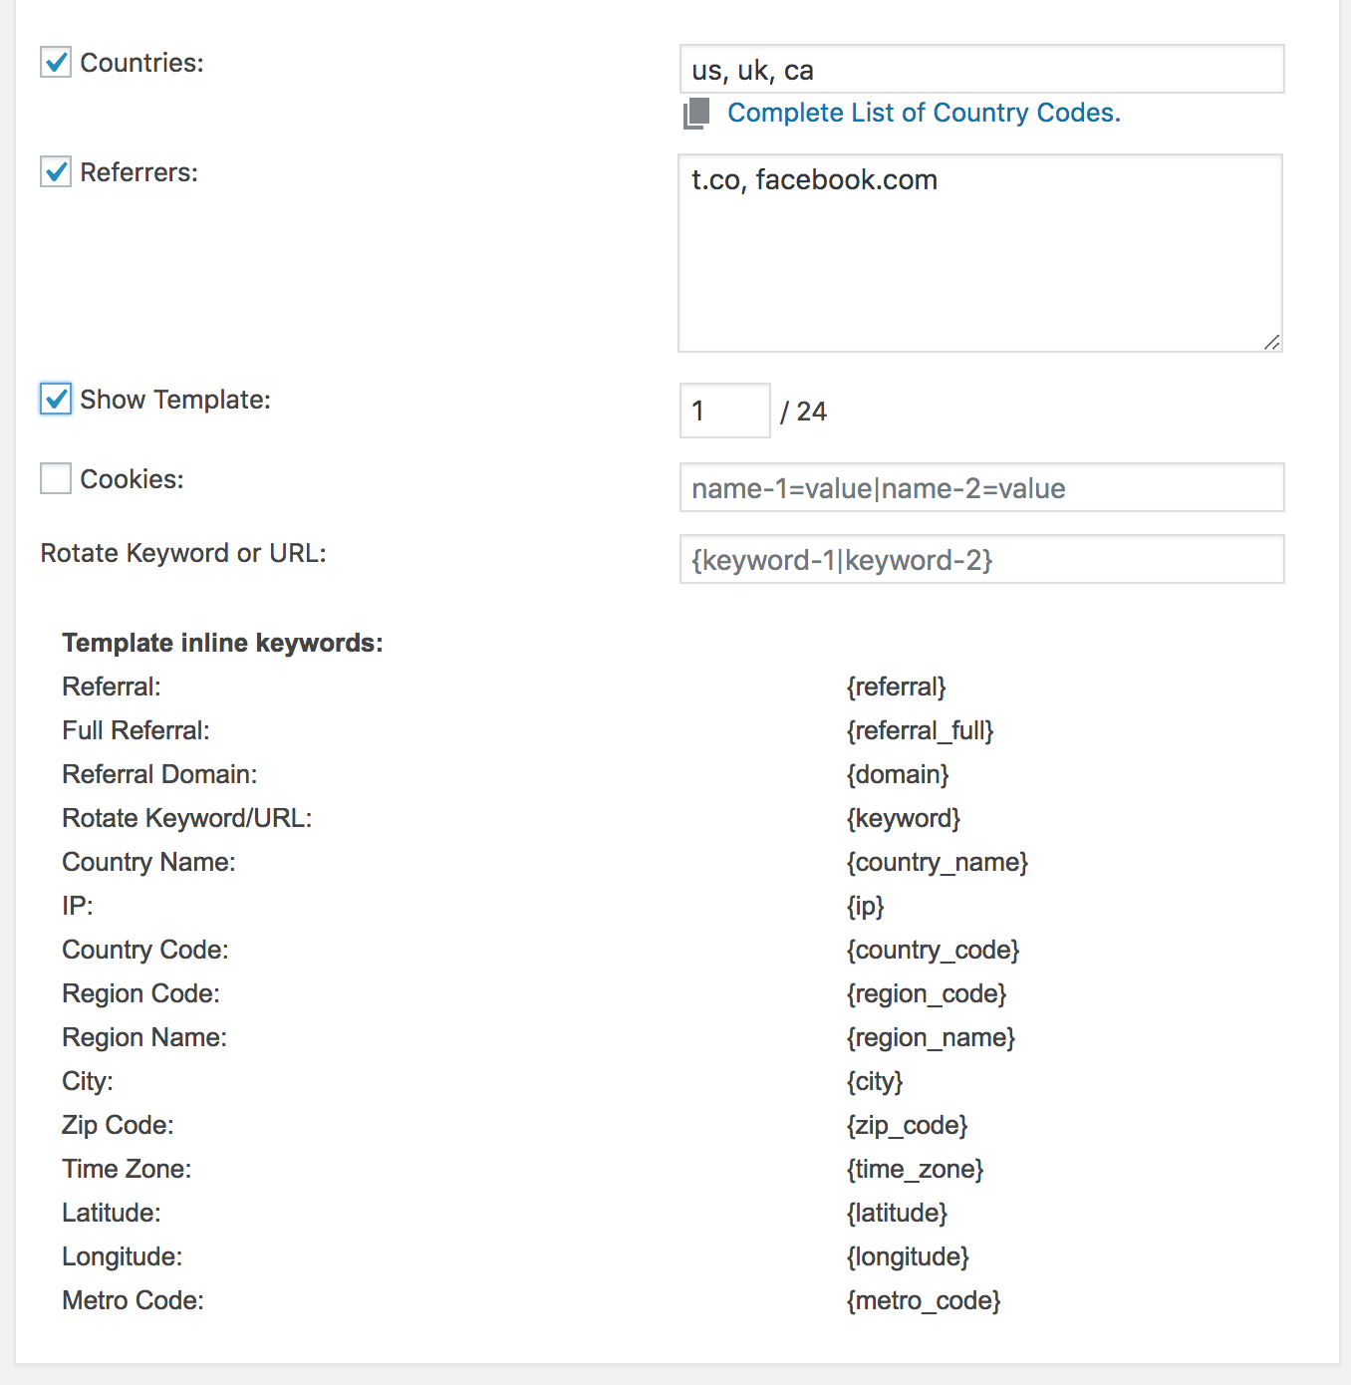Click the {metro_code} keyword text
1351x1385 pixels.
coord(924,1300)
